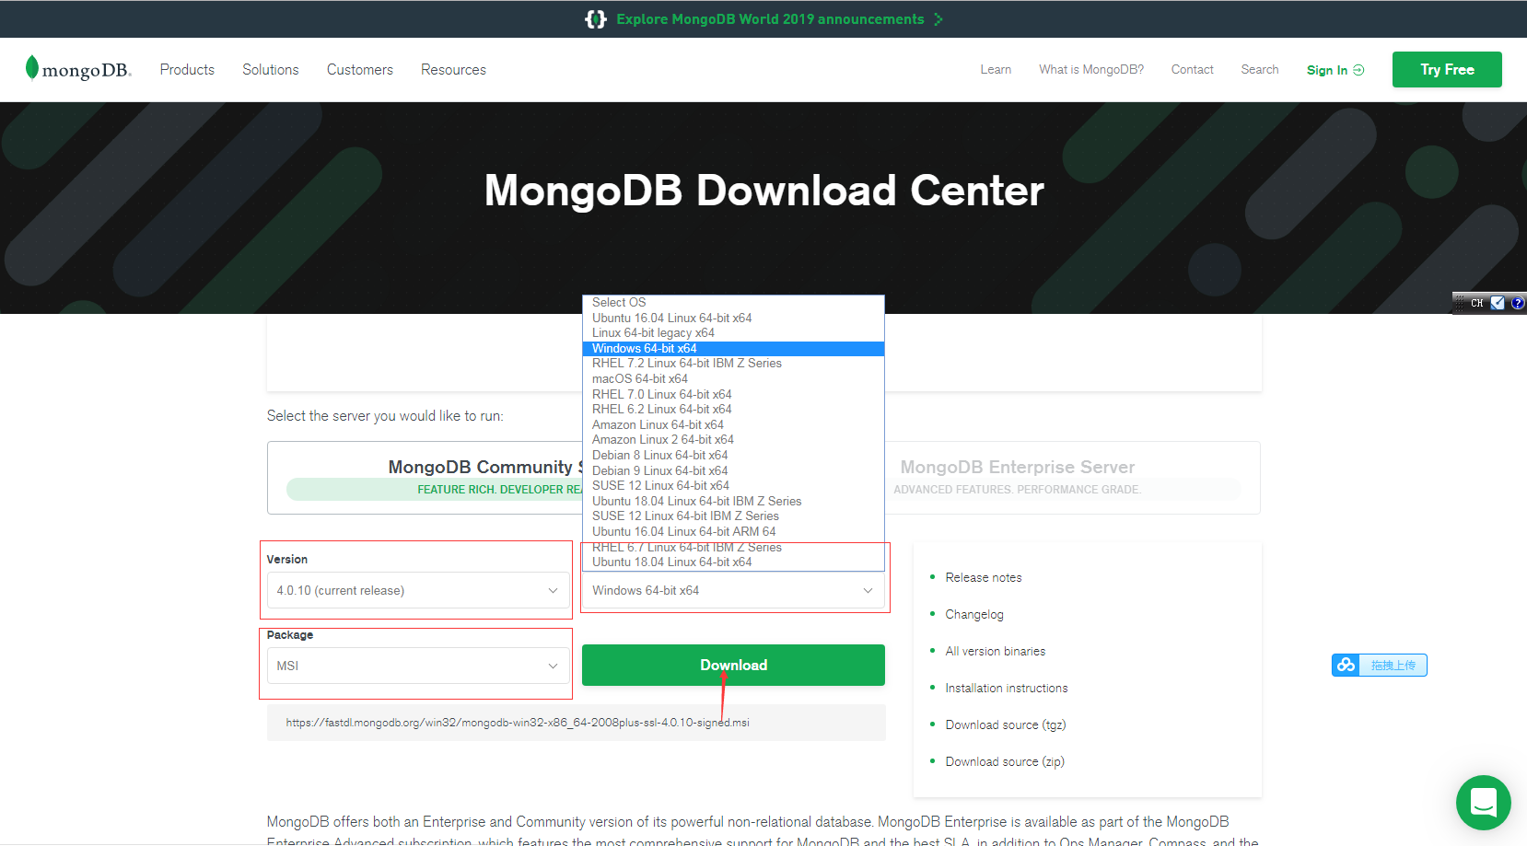Open the chat bubble in bottom corner
1527x846 pixels.
(1483, 803)
